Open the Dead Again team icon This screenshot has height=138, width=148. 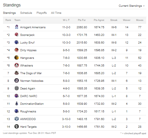16,88
